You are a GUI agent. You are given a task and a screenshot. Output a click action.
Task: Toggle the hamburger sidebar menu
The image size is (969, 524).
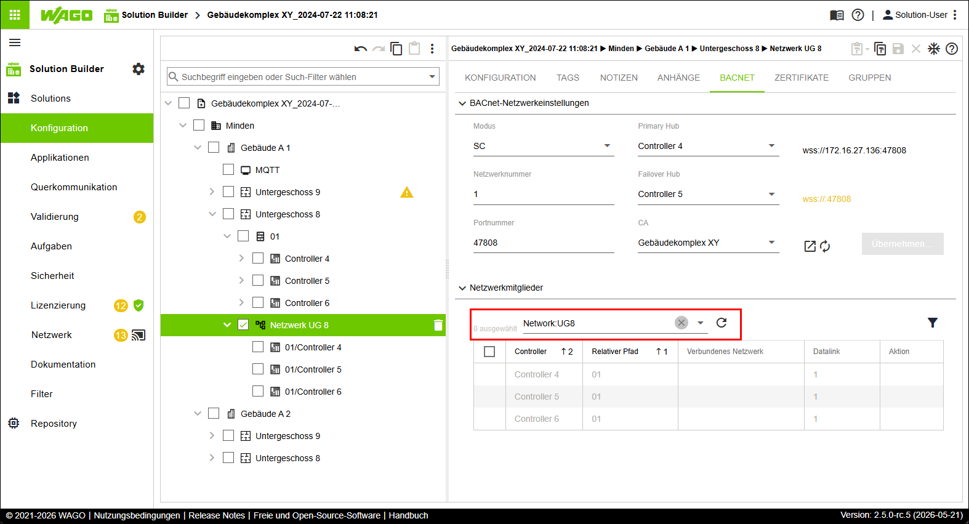pos(15,42)
